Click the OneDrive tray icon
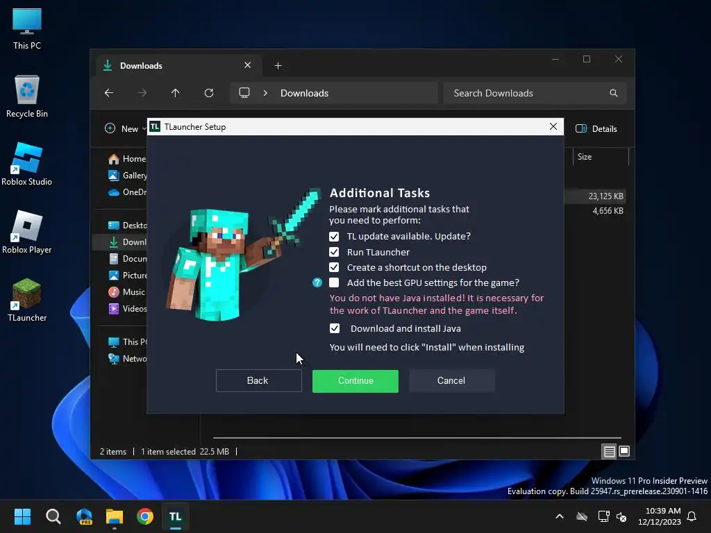 point(582,516)
